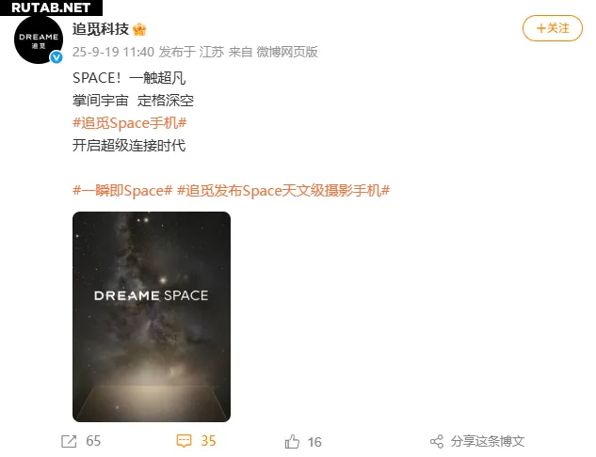Click the 微博网页版 source link
The height and width of the screenshot is (457, 596).
point(287,52)
